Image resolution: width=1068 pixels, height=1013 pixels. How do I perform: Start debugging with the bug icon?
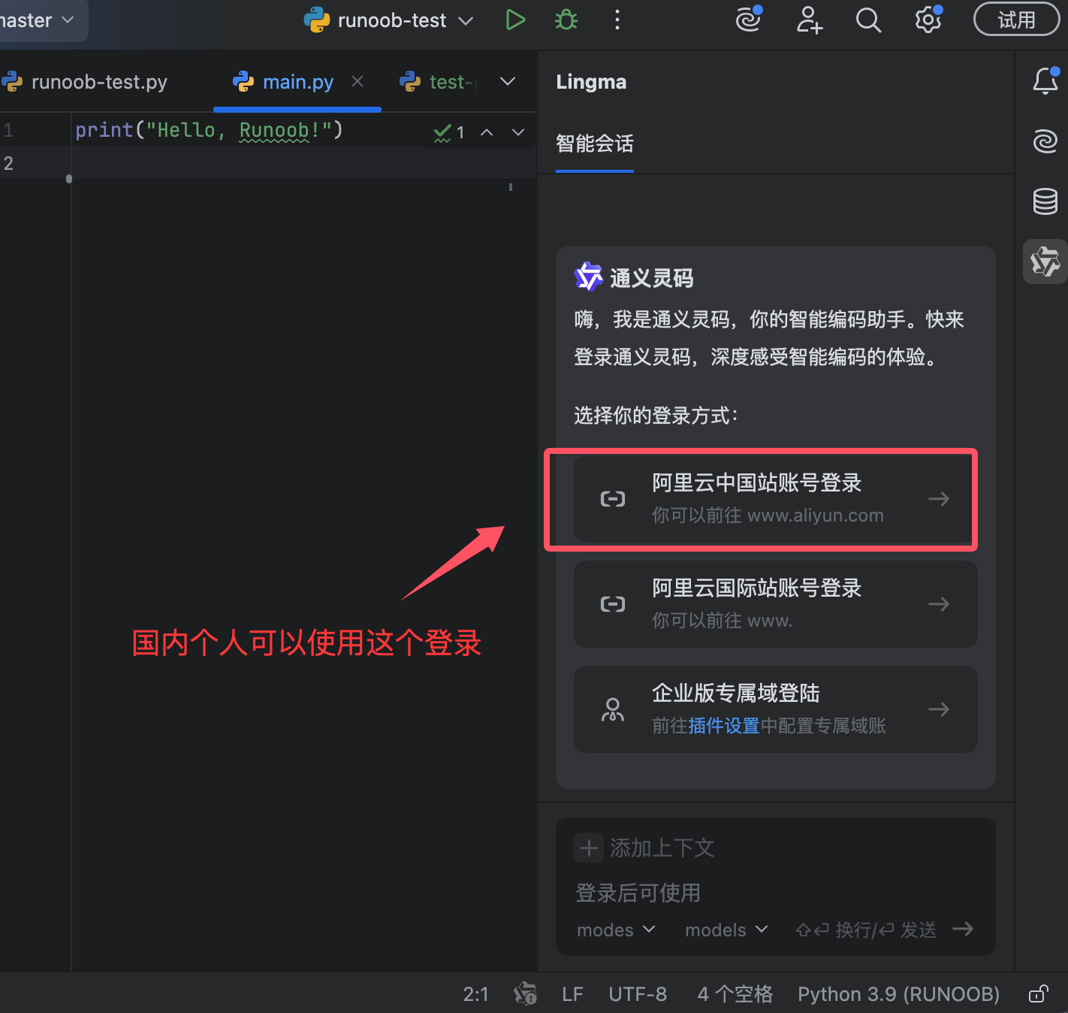point(566,20)
